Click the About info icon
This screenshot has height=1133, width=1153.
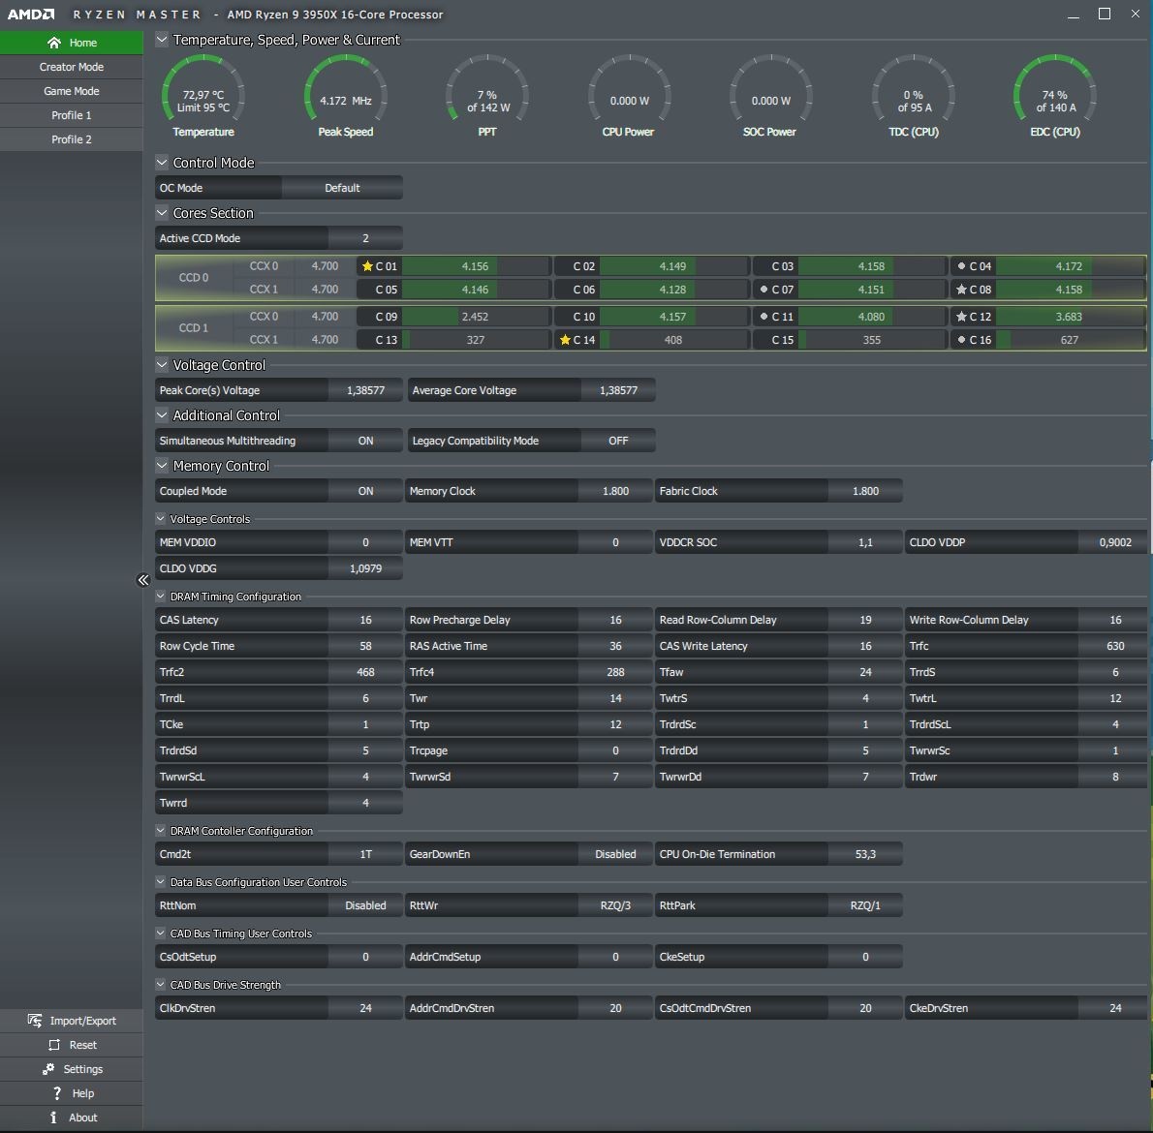click(x=53, y=1117)
